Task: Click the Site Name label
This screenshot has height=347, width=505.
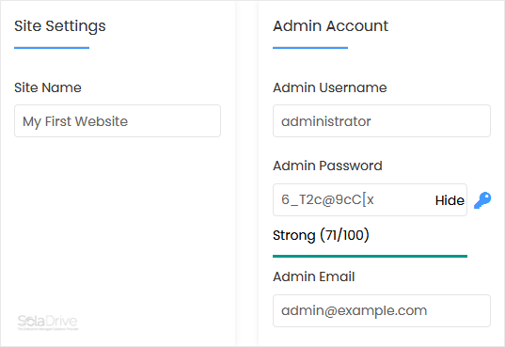Action: tap(48, 87)
